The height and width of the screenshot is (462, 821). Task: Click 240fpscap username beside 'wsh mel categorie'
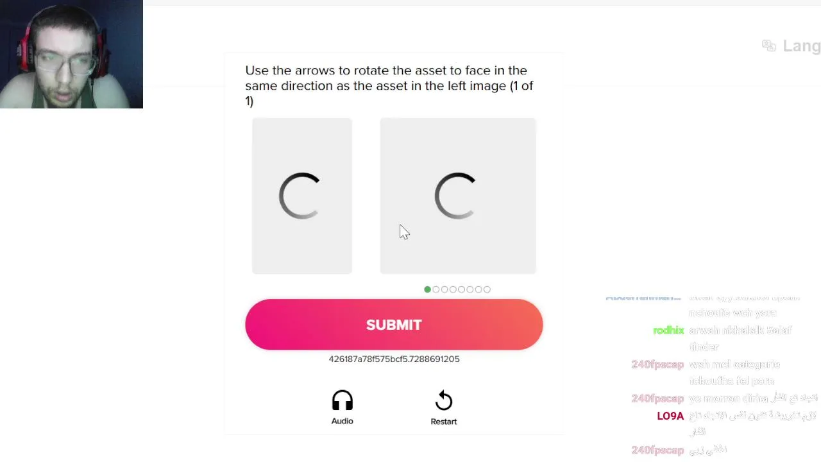click(x=657, y=364)
